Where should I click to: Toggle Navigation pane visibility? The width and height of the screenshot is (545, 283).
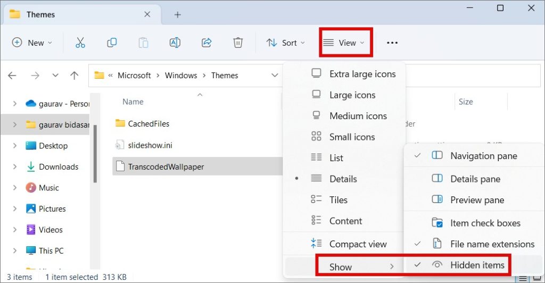tap(474, 156)
